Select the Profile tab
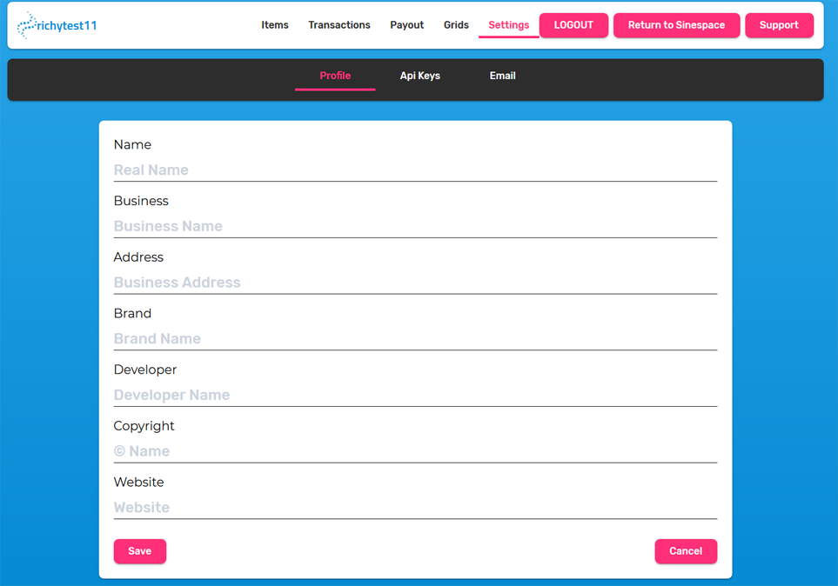Viewport: 838px width, 586px height. click(x=335, y=76)
